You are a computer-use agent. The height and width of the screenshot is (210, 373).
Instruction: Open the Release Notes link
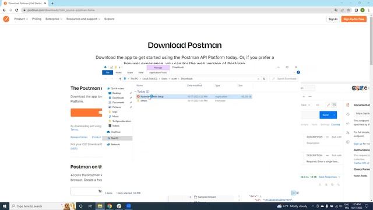(79, 138)
